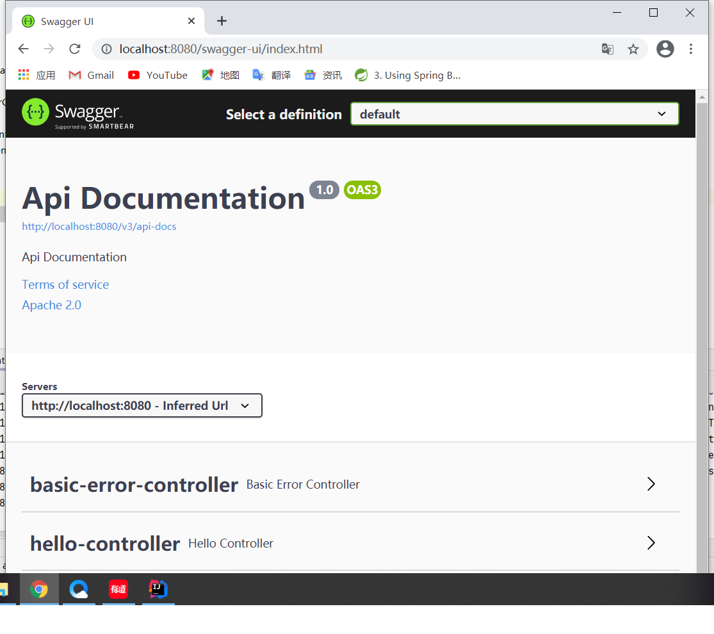Open Chrome from the taskbar
This screenshot has height=634, width=714.
pos(39,589)
